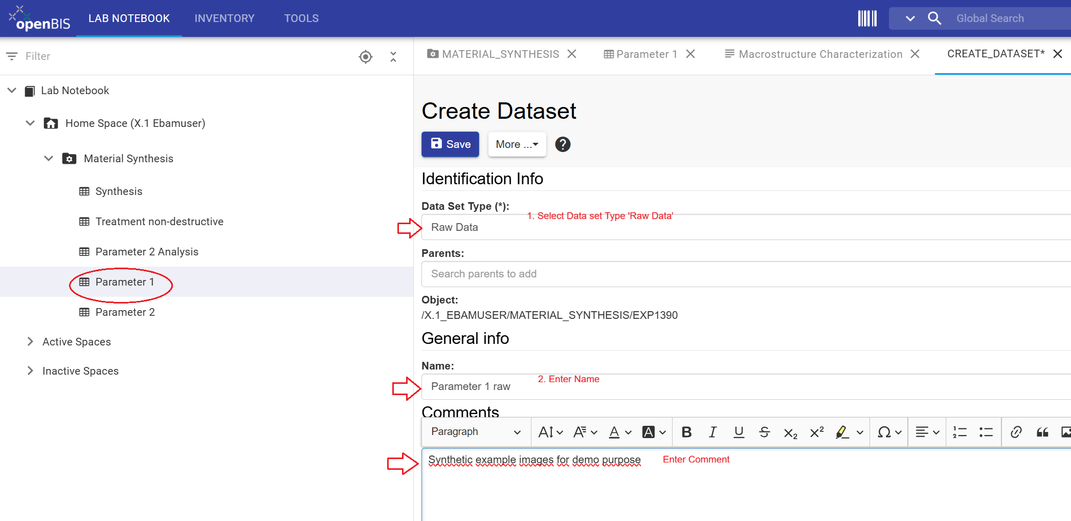The height and width of the screenshot is (521, 1071).
Task: Open Treatment non-destructive entry
Action: tap(159, 222)
